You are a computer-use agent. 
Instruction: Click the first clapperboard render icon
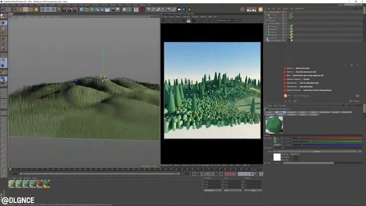65,10
